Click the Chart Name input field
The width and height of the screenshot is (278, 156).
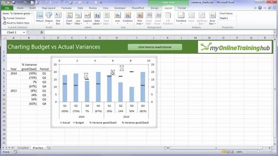coord(228,18)
